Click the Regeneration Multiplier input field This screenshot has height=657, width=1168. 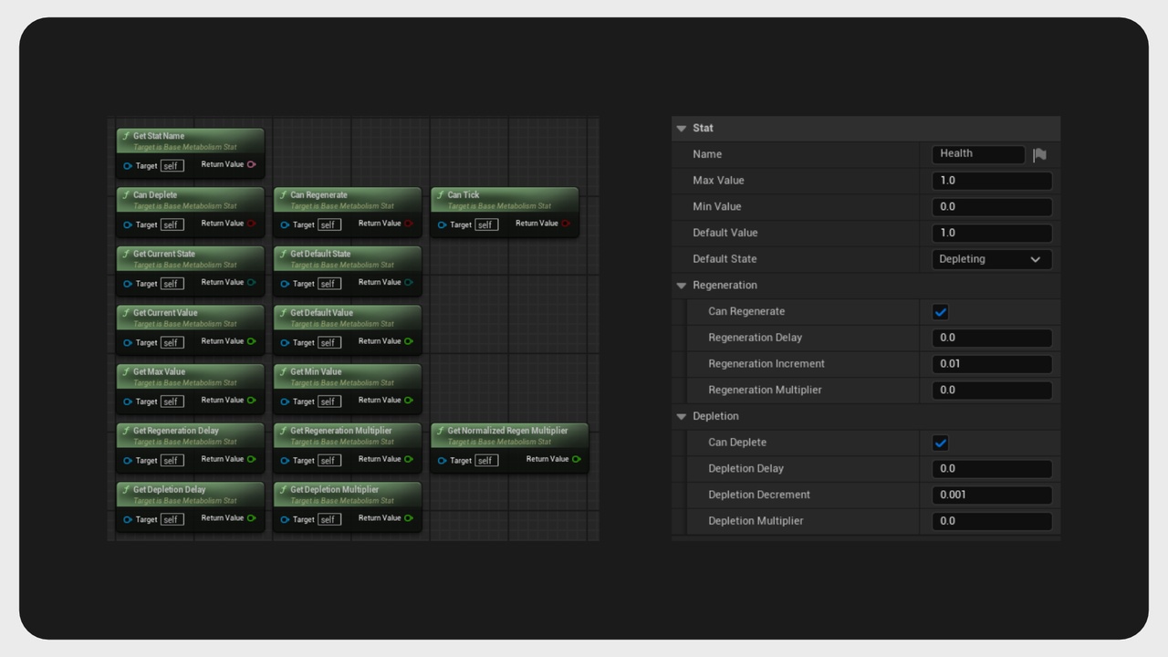(x=992, y=390)
